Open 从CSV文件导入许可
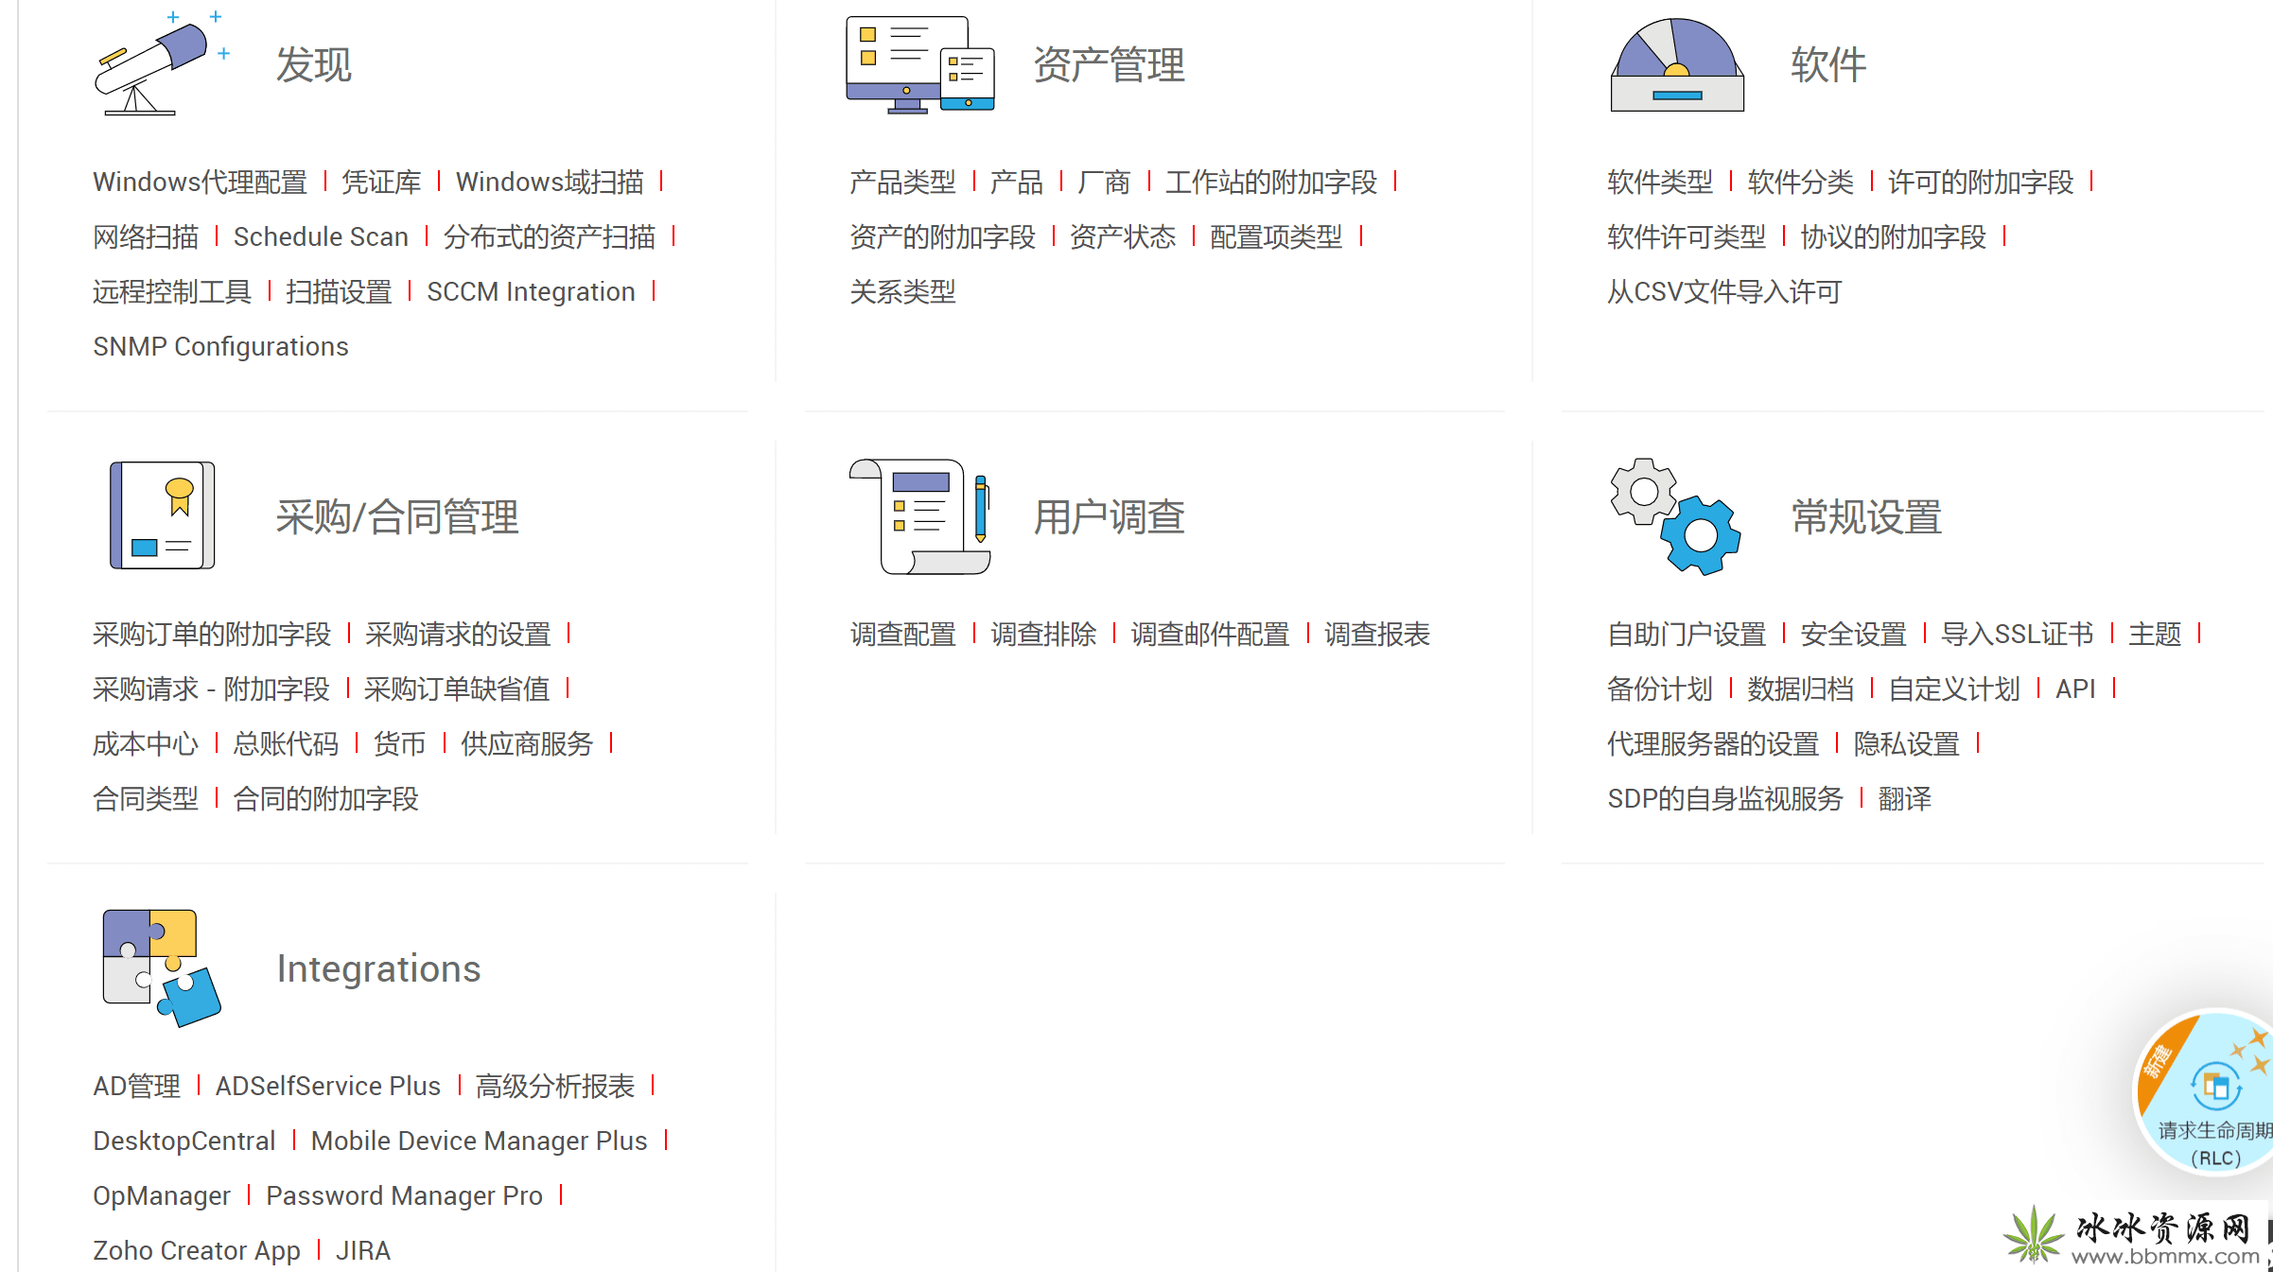Image resolution: width=2273 pixels, height=1272 pixels. coord(1724,291)
